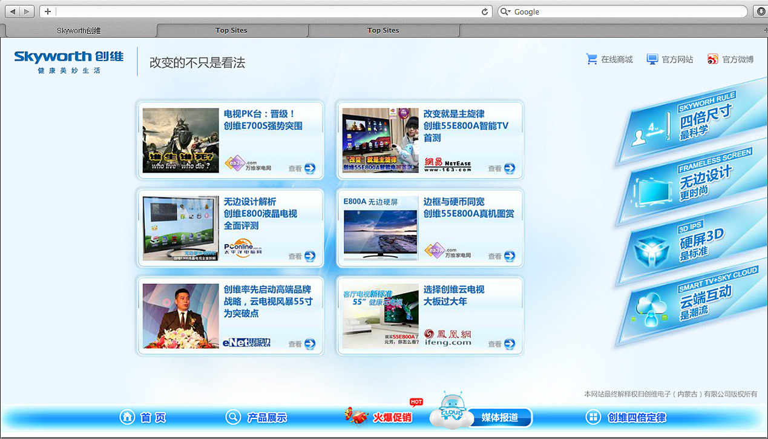
Task: Open the 在线商城 link
Action: coord(617,59)
